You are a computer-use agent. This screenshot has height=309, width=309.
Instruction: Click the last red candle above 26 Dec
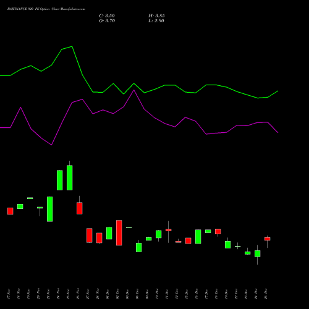pos(268,239)
